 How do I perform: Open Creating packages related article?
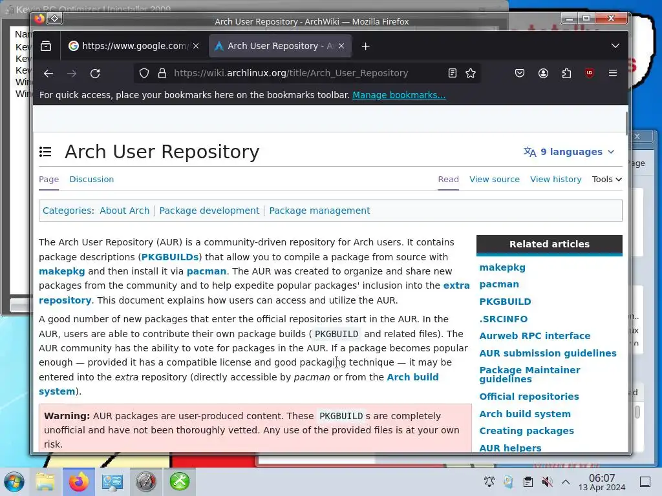[x=526, y=431]
